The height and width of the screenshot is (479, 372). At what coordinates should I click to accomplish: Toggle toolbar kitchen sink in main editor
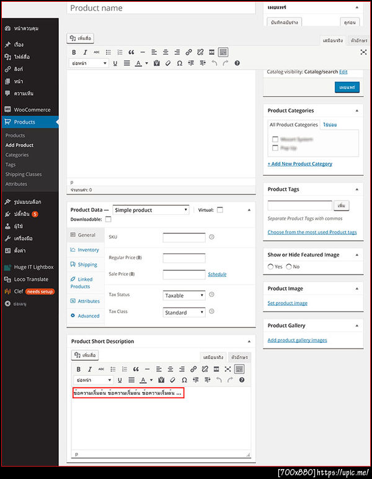click(223, 52)
